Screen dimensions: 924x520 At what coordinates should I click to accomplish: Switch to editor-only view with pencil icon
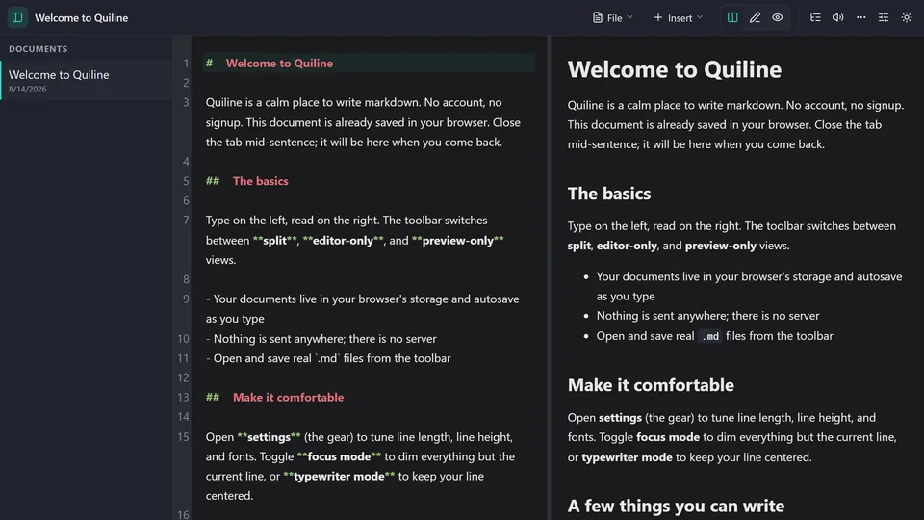pyautogui.click(x=755, y=17)
